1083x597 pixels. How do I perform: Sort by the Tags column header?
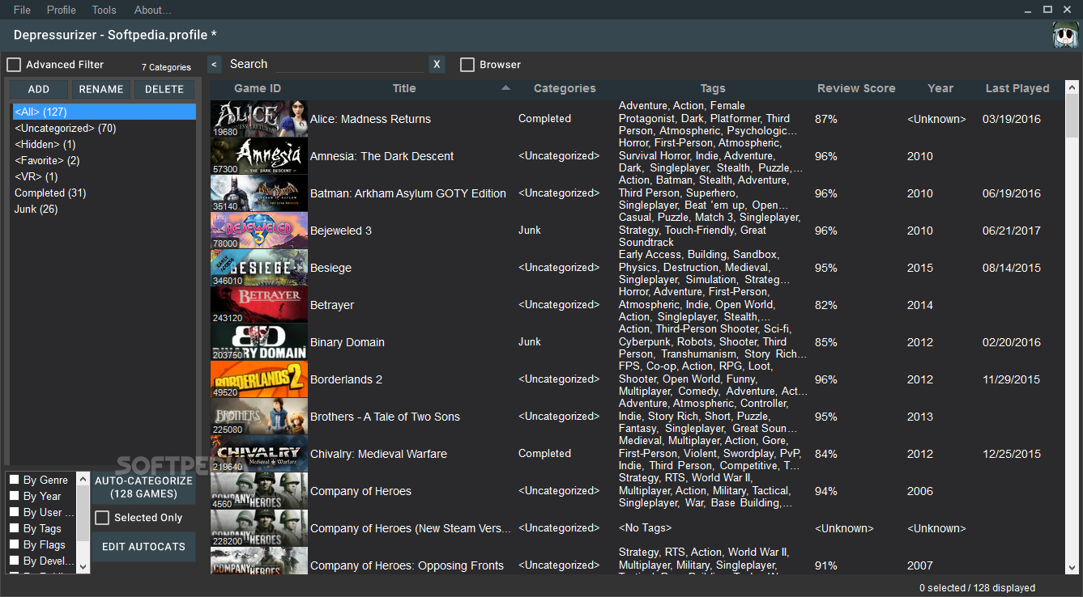click(x=713, y=88)
